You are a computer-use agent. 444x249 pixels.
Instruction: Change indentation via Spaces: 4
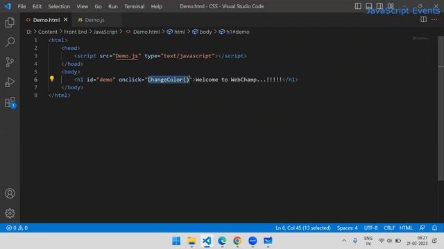pos(347,228)
